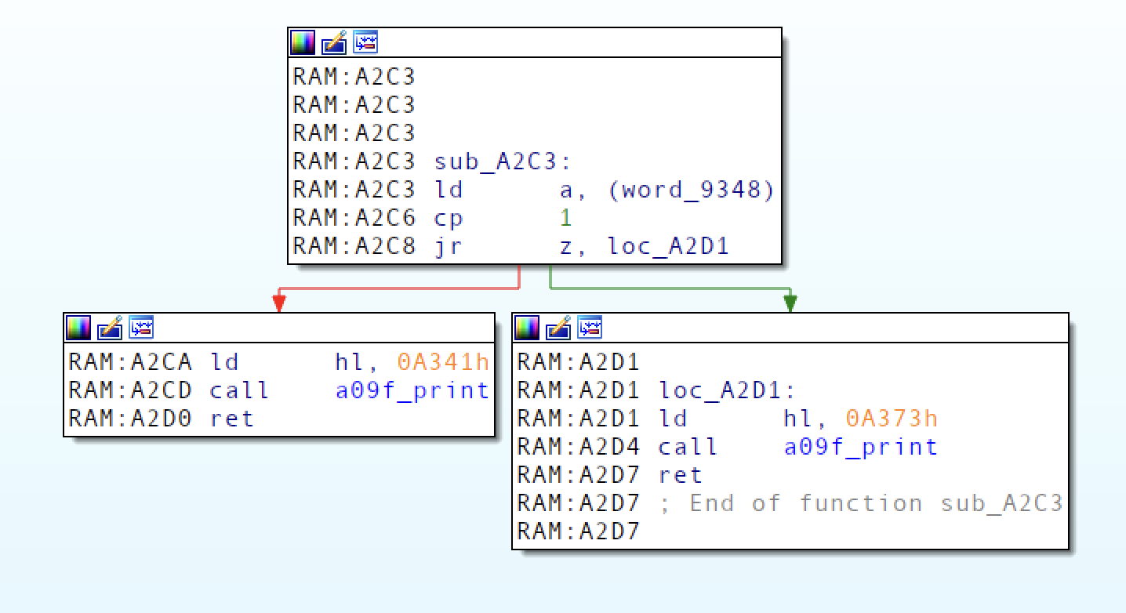This screenshot has width=1126, height=613.
Task: Select the ret instruction at A2D0
Action: 231,419
